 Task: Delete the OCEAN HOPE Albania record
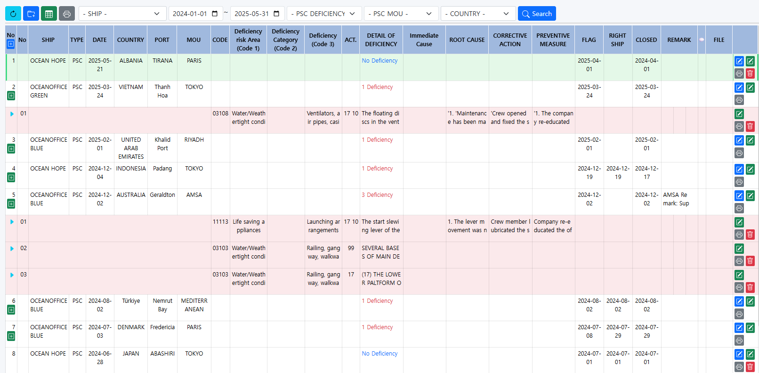tap(750, 73)
